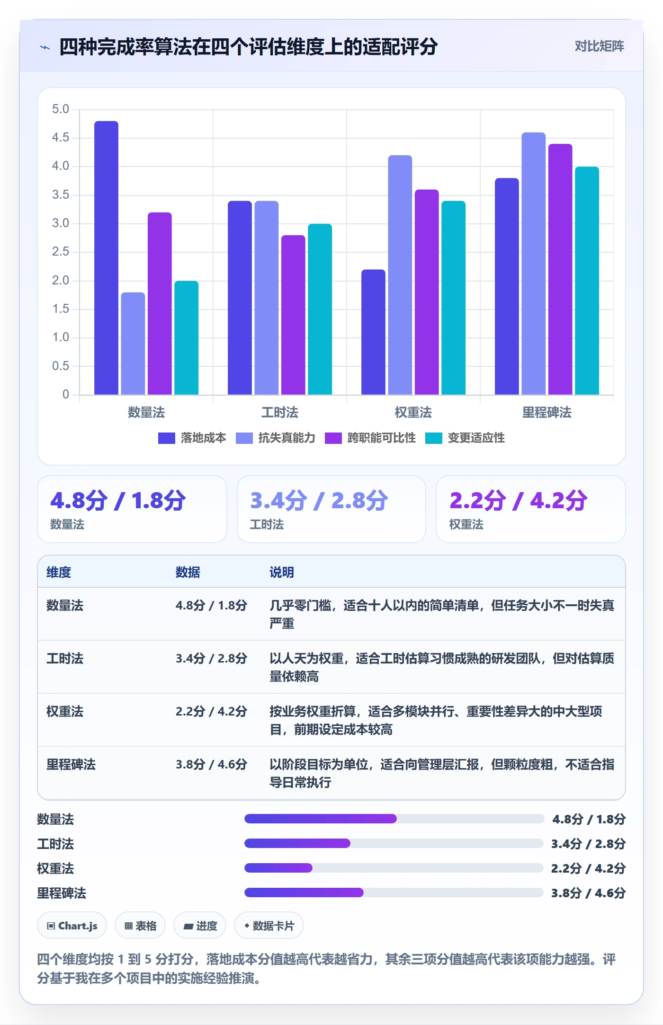This screenshot has width=663, height=1025.
Task: Select the 数量法 table row name
Action: pyautogui.click(x=65, y=605)
